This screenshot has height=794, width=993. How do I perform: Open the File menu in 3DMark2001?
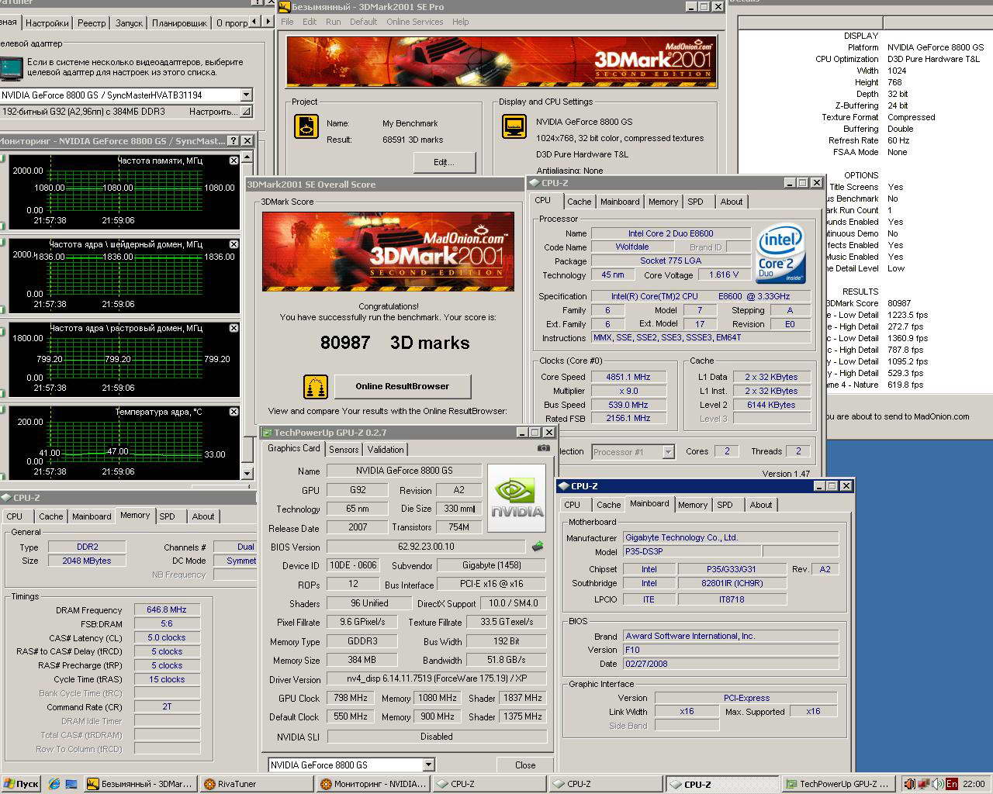point(287,22)
